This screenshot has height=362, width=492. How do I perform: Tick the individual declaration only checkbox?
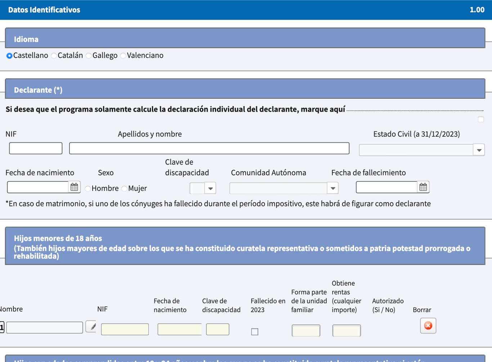pos(481,119)
